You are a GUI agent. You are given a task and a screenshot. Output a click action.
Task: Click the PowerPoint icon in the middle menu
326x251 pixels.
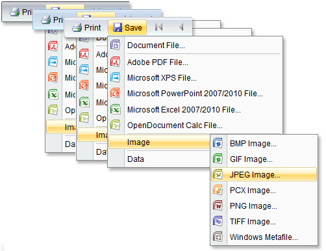click(84, 85)
